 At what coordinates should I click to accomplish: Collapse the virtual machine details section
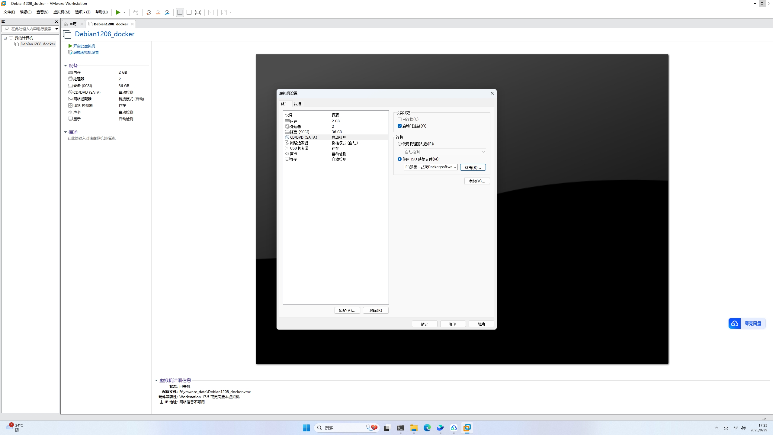(156, 381)
